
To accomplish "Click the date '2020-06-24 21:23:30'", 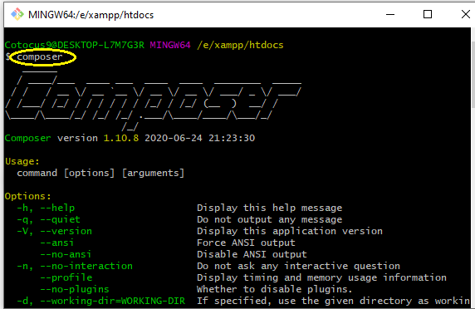I will coord(199,138).
